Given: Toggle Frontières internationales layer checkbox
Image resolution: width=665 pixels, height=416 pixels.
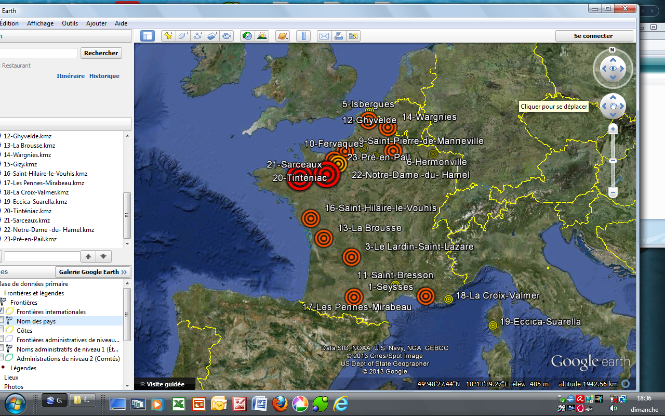Looking at the screenshot, I should (1, 311).
